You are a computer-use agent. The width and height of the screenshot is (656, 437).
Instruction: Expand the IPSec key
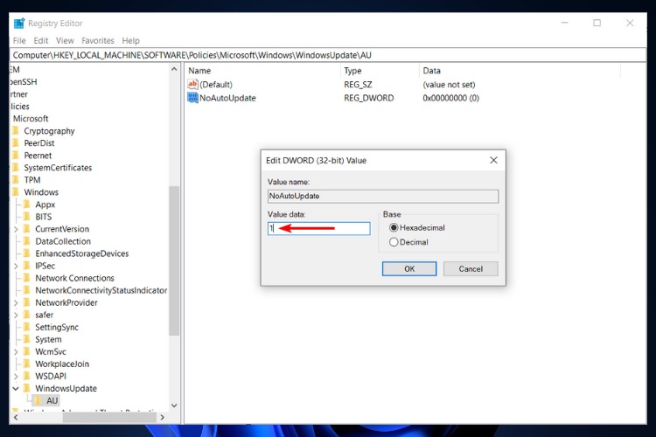16,266
